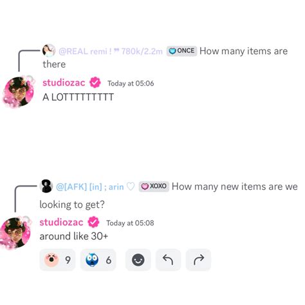Jump to replied message 'How many items are'

point(243,51)
